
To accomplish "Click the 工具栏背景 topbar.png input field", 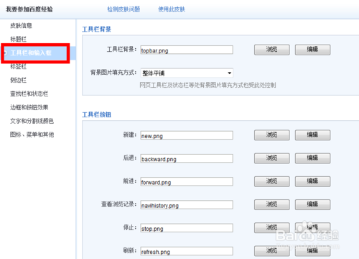I will click(x=187, y=50).
